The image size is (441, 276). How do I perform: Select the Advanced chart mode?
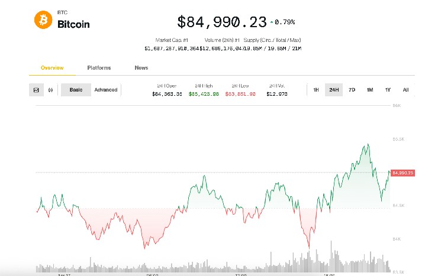[x=106, y=90]
